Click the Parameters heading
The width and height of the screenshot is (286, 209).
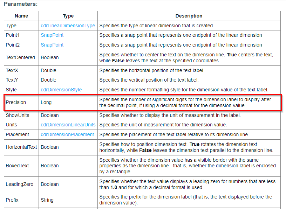[x=21, y=4]
